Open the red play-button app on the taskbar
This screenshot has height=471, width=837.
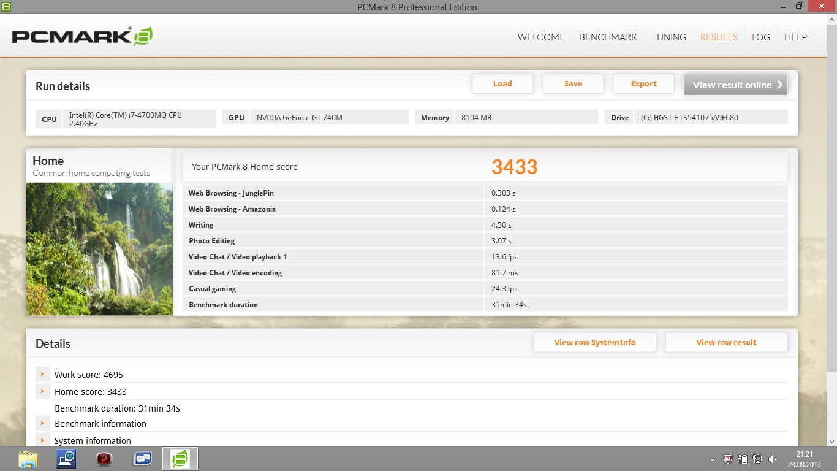[x=104, y=459]
